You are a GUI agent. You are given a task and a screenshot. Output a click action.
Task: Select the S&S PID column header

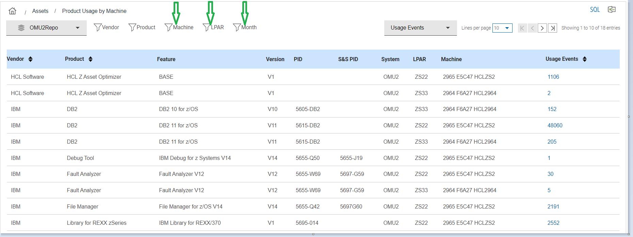click(348, 59)
